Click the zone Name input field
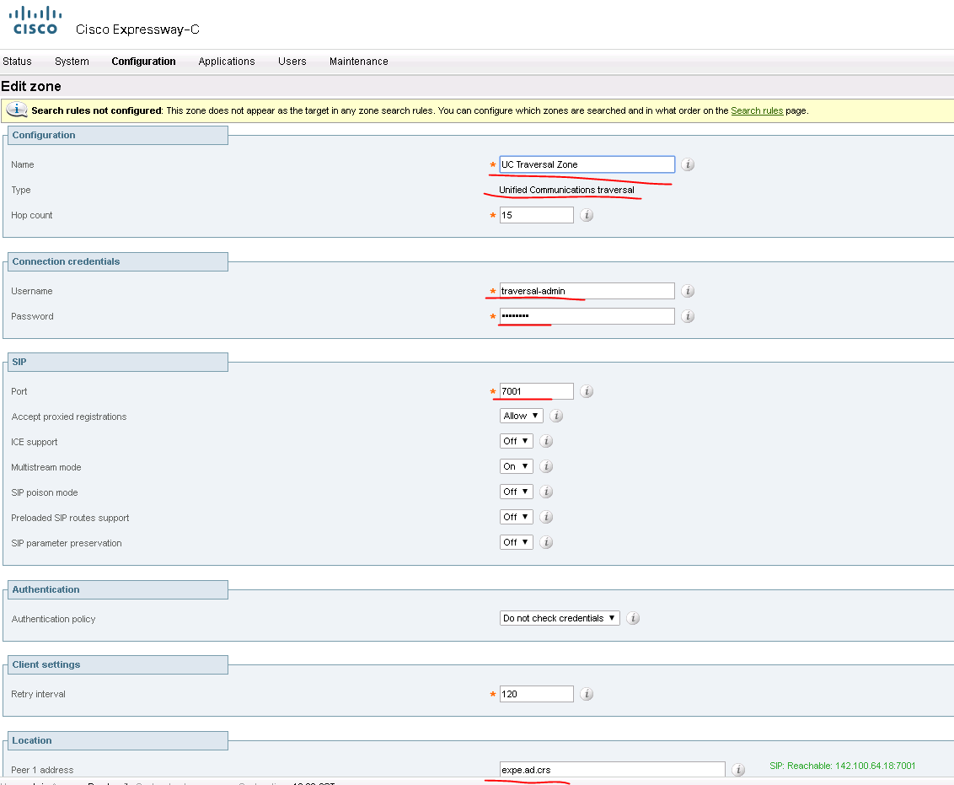954x785 pixels. (587, 164)
